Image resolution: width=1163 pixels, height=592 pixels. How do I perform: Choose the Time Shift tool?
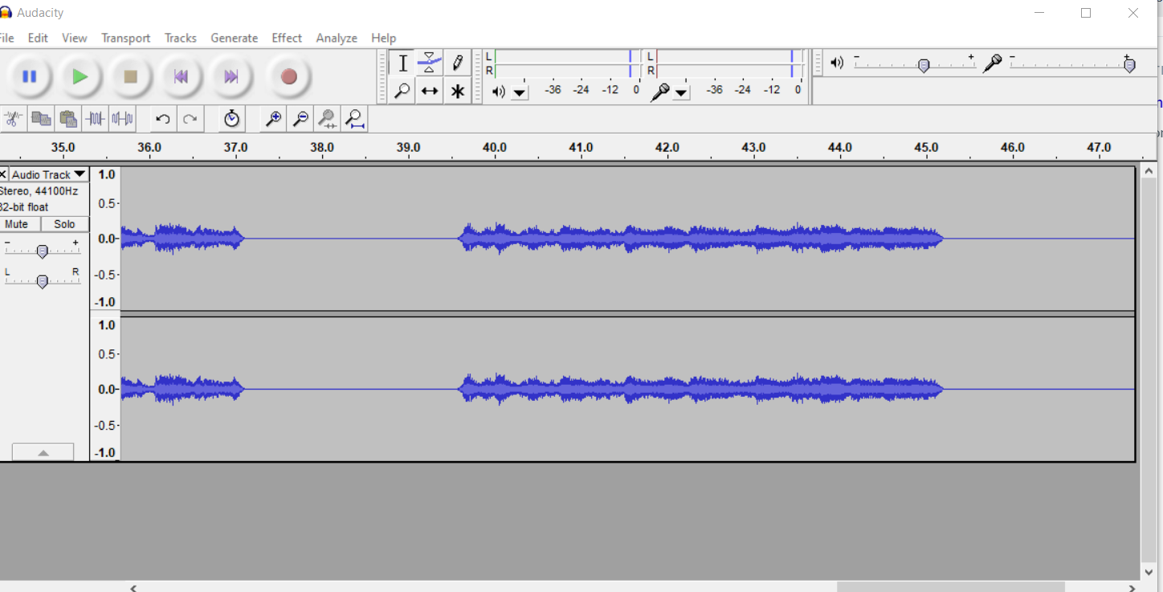(x=430, y=92)
